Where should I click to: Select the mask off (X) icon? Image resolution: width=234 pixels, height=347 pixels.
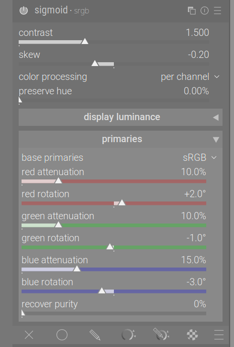click(x=29, y=335)
